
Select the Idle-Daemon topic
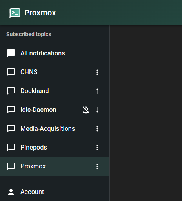(x=55, y=110)
